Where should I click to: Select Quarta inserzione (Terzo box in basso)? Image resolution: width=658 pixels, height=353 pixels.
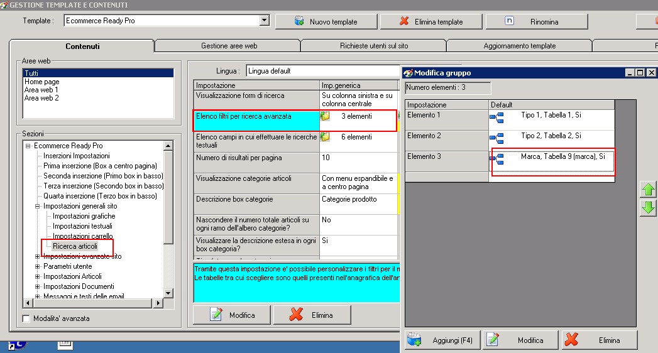(x=100, y=196)
